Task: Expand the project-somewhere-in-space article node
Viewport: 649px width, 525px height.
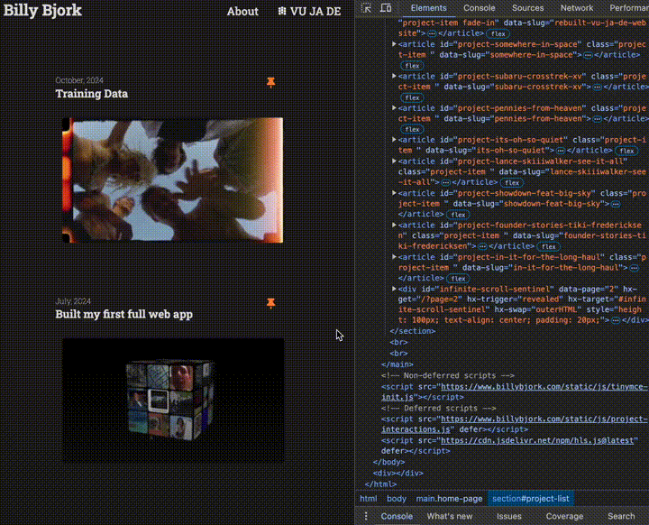Action: click(394, 44)
